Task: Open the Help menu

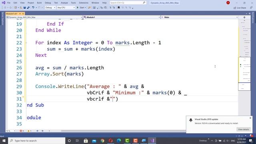Action: pos(104,3)
